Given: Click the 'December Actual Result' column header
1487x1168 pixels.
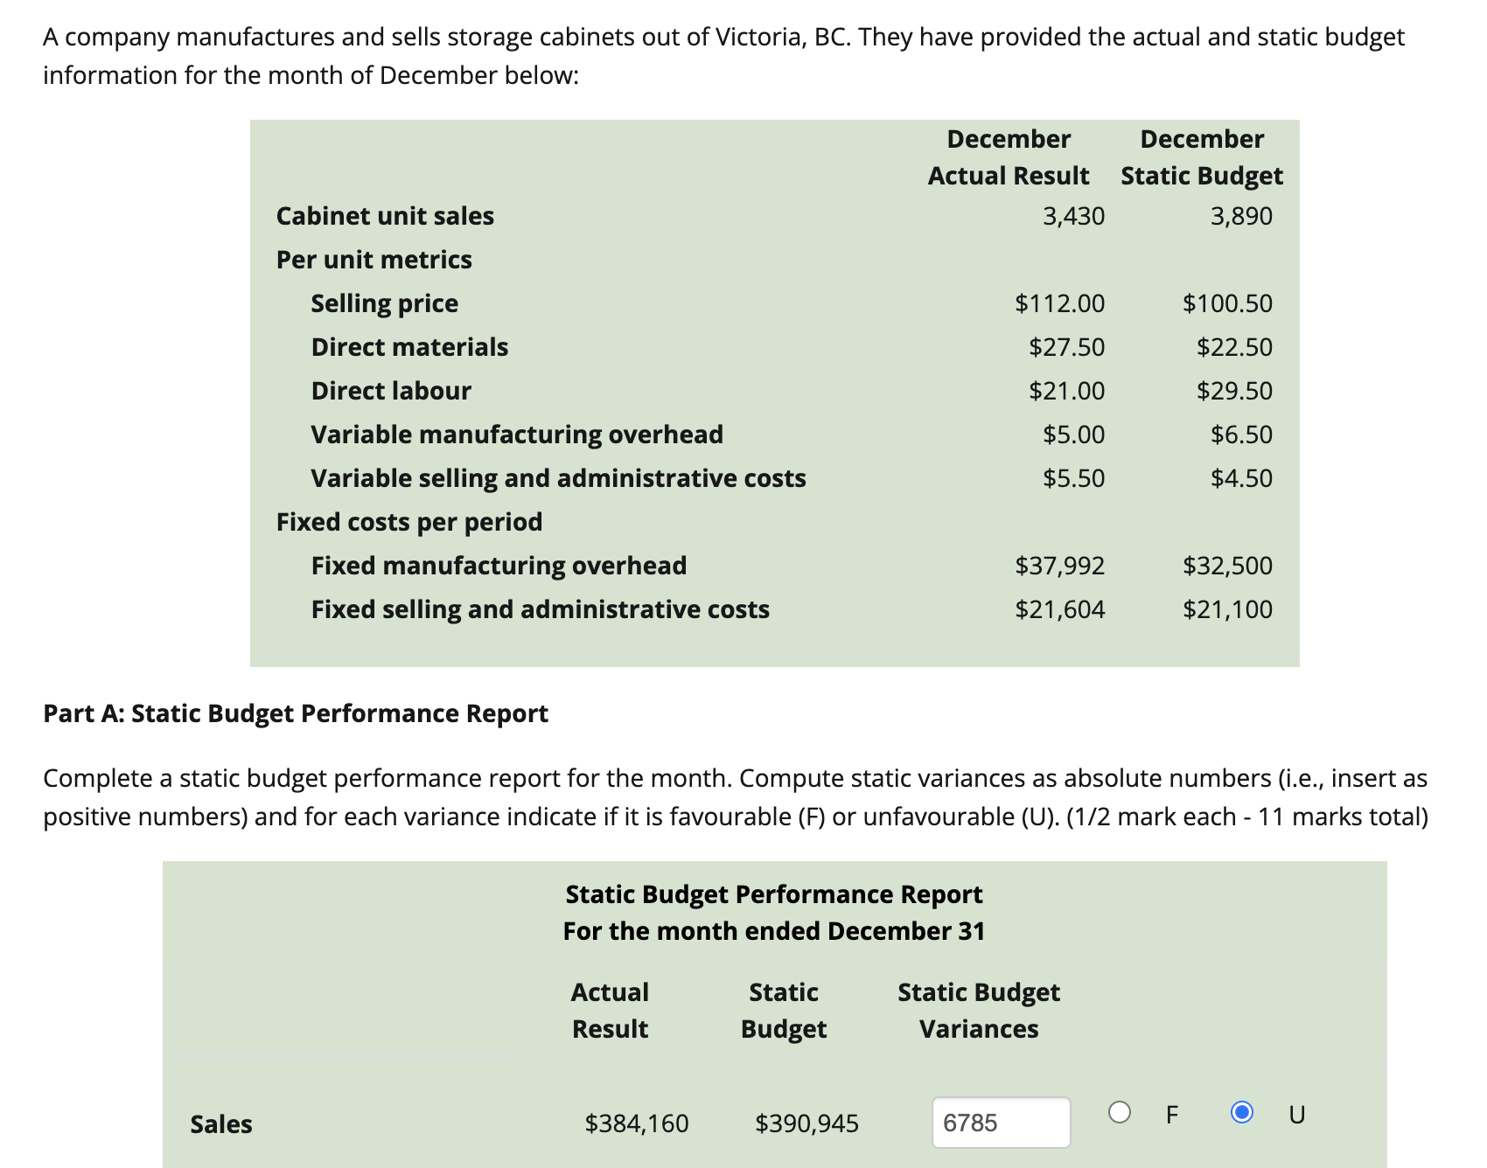Looking at the screenshot, I should 1009,157.
